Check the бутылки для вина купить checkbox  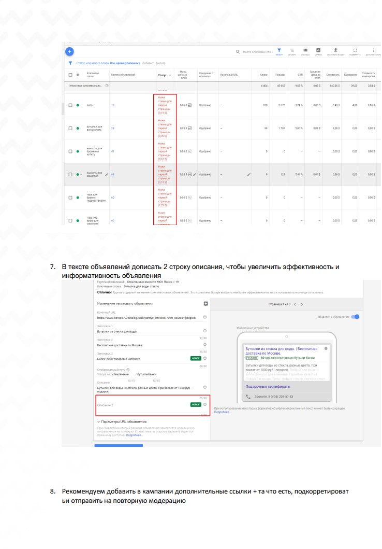(x=70, y=128)
